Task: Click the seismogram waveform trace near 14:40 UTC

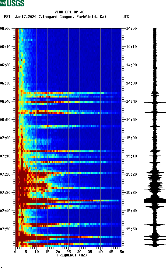Action: (155, 102)
